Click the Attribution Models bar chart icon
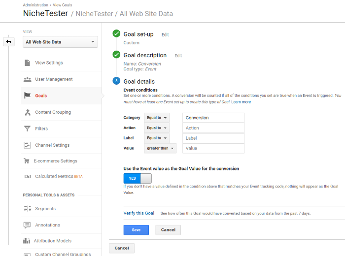 coord(27,241)
